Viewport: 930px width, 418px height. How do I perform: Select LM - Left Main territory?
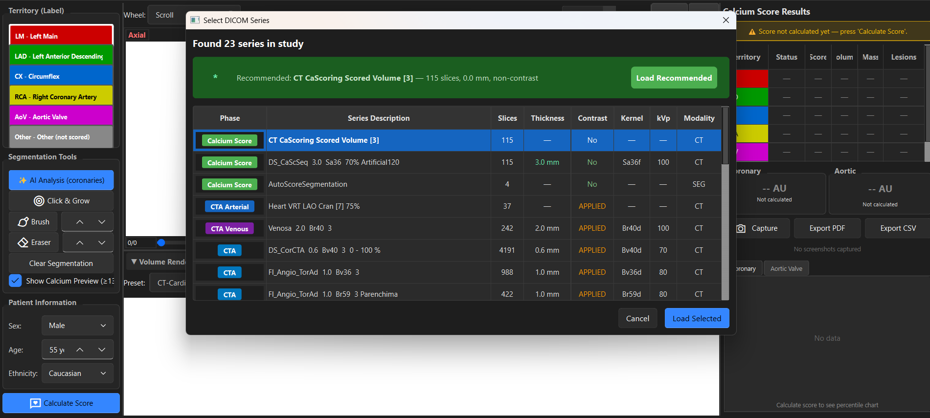[61, 36]
